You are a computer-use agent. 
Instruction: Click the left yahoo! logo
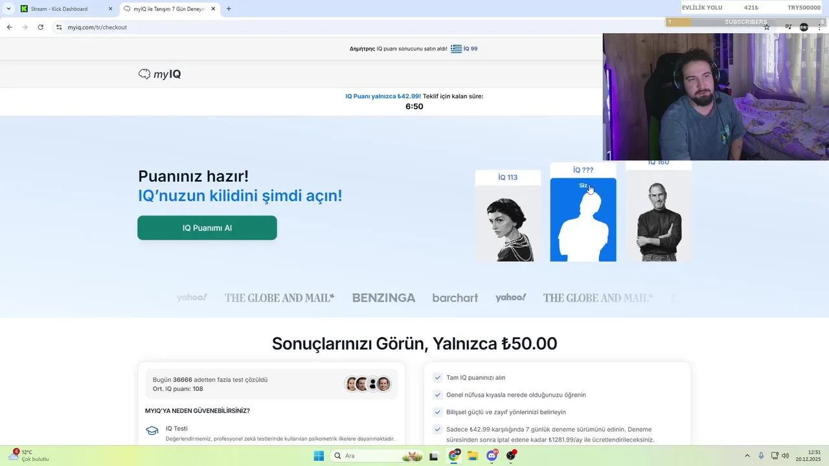coord(192,297)
